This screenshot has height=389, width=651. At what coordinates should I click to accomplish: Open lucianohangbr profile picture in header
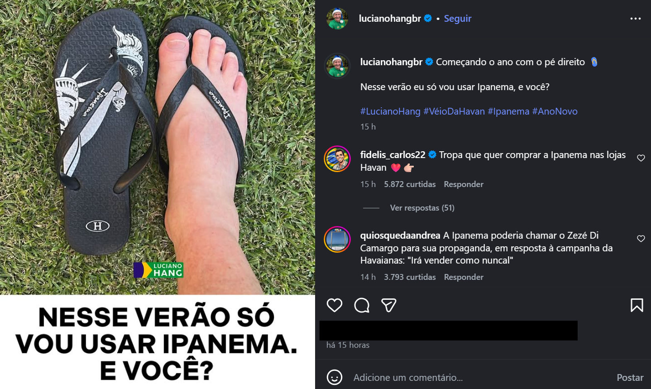click(x=337, y=19)
